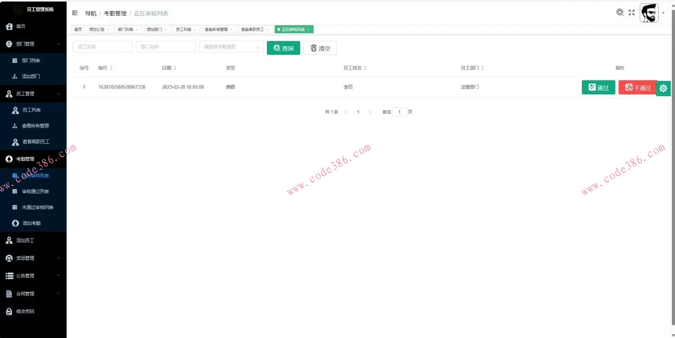This screenshot has height=338, width=675.
Task: Open the 请选择考勤类型 dropdown
Action: pos(231,47)
